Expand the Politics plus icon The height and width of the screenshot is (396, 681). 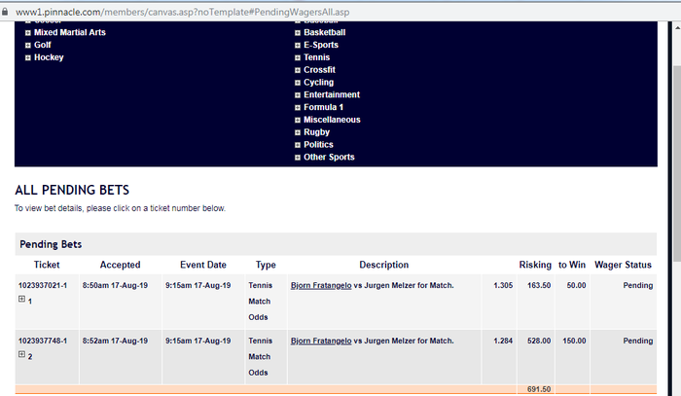click(298, 146)
